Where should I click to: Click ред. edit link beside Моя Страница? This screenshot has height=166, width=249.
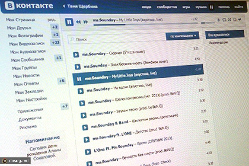tap(52, 20)
